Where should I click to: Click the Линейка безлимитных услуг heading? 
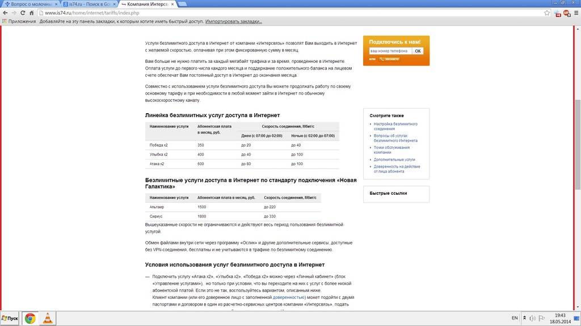point(212,115)
